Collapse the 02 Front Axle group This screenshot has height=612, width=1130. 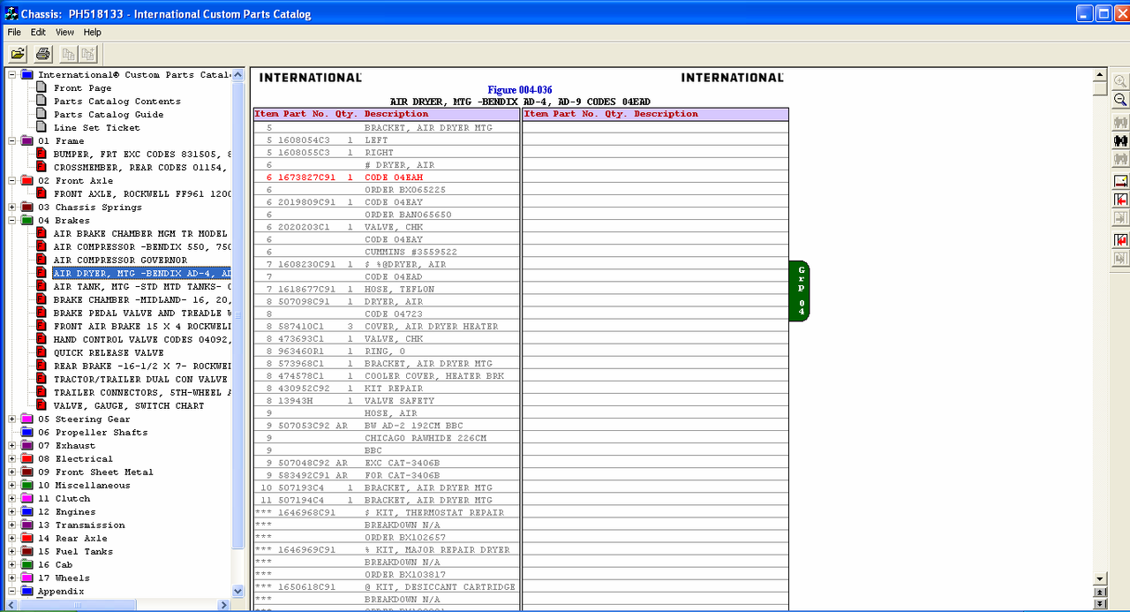pyautogui.click(x=12, y=181)
